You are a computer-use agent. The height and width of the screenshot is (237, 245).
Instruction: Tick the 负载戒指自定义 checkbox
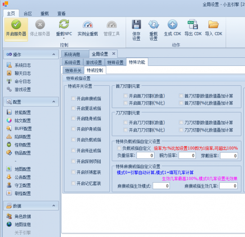(119, 148)
